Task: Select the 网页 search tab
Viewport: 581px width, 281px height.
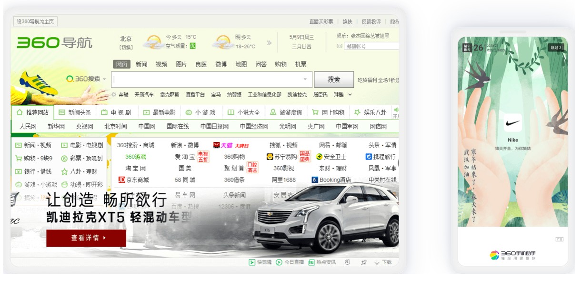Action: point(122,64)
